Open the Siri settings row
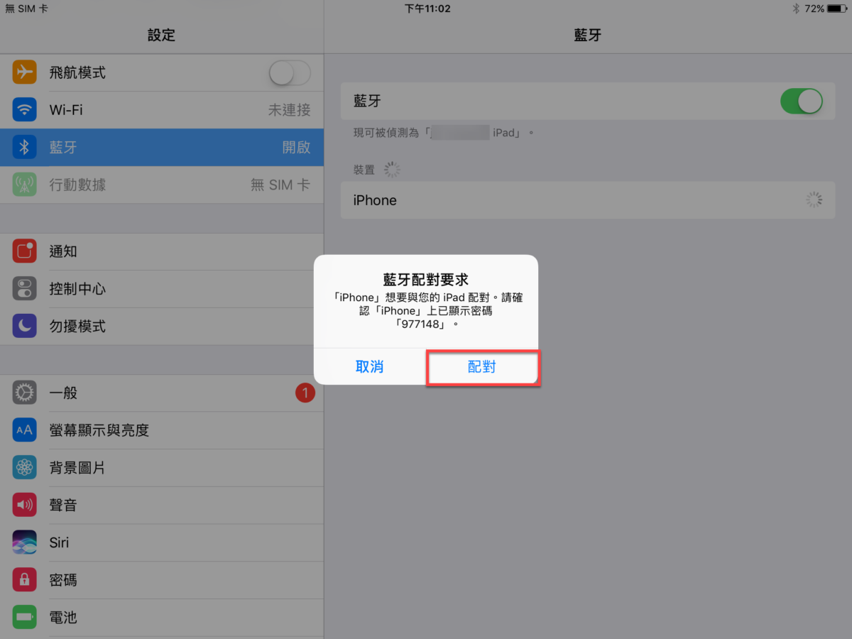852x639 pixels. (x=162, y=542)
